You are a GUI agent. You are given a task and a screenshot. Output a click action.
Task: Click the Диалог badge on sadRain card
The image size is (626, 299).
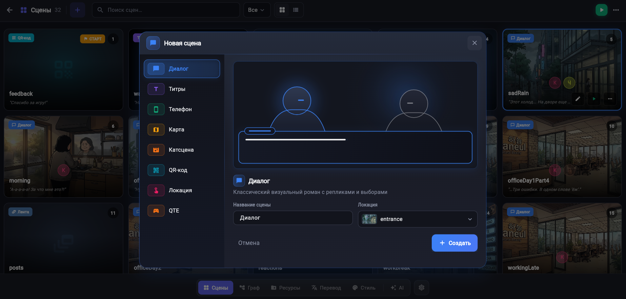click(521, 39)
